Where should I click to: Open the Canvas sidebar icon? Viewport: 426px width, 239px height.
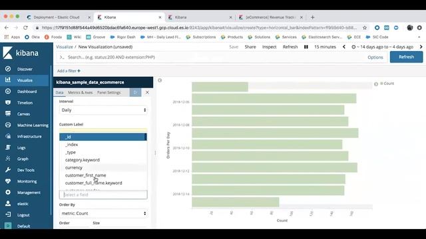tap(8, 114)
